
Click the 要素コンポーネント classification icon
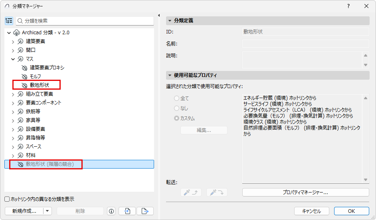click(20, 103)
